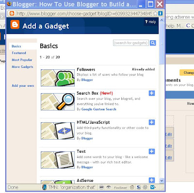Select the Featured category
This screenshot has width=194, height=193.
pos(19,53)
